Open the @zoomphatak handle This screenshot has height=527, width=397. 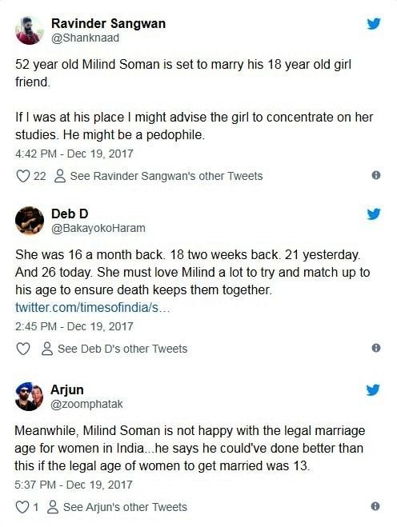tap(86, 404)
